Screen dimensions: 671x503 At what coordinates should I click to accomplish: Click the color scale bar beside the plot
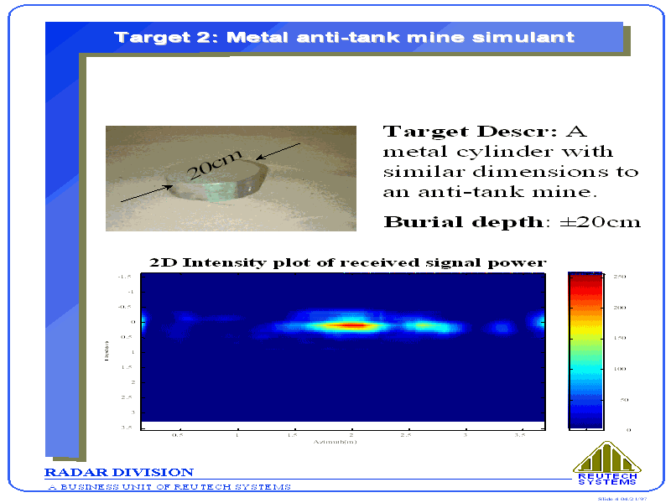click(585, 350)
